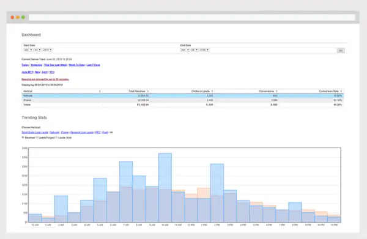Choose the PPC vertical link
This screenshot has width=367, height=239.
pyautogui.click(x=98, y=132)
